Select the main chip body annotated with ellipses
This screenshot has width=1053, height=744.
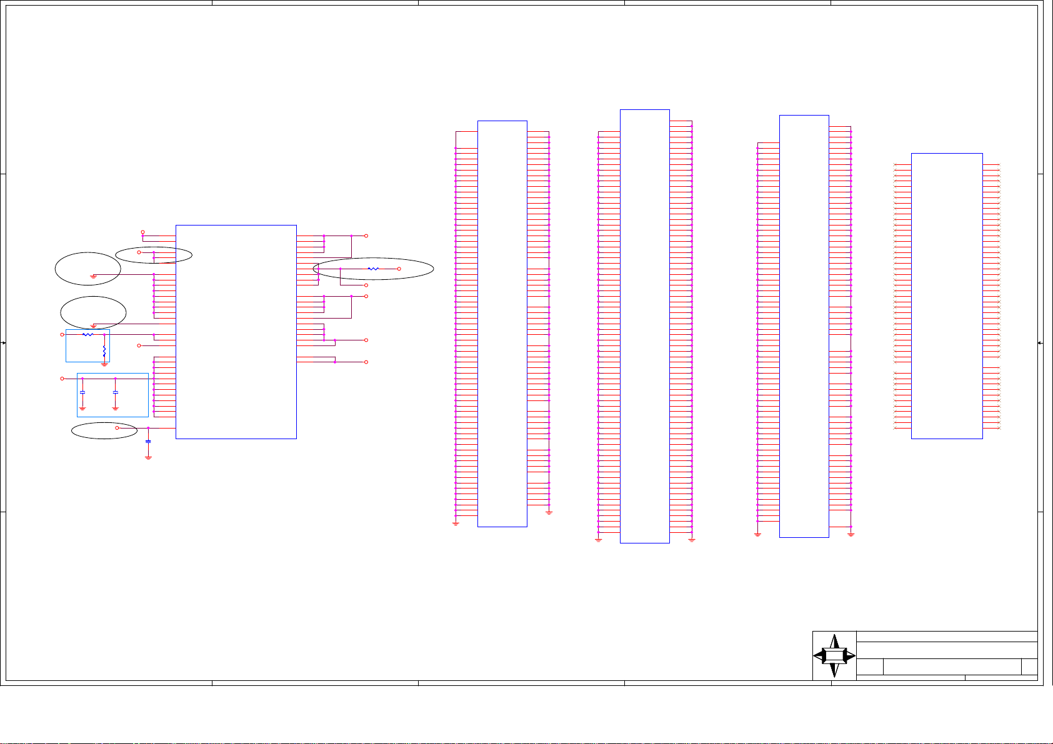point(236,332)
